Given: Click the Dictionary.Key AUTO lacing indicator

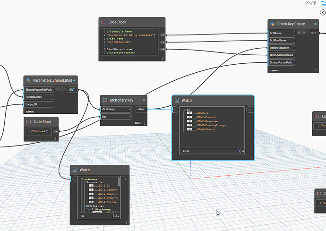Looking at the screenshot, I should 138,123.
